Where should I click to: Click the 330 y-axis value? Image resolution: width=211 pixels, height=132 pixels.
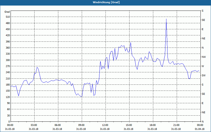coord(8,54)
